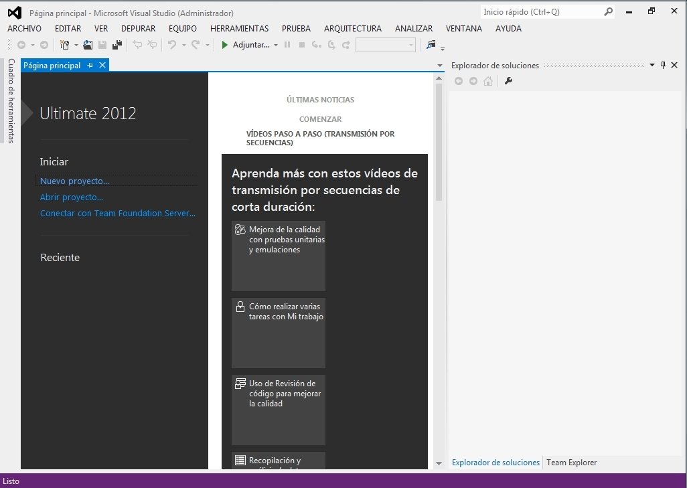Click the Step Out debug icon
Screen dimensions: 687x488
coord(346,45)
